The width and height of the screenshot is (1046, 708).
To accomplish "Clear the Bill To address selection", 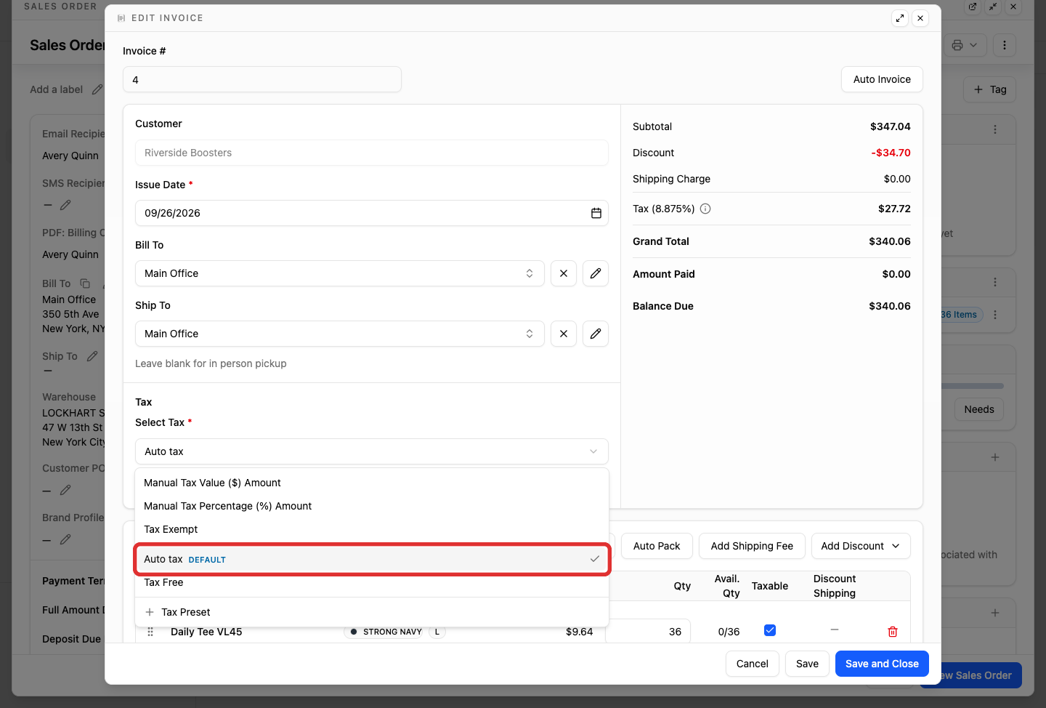I will click(564, 273).
